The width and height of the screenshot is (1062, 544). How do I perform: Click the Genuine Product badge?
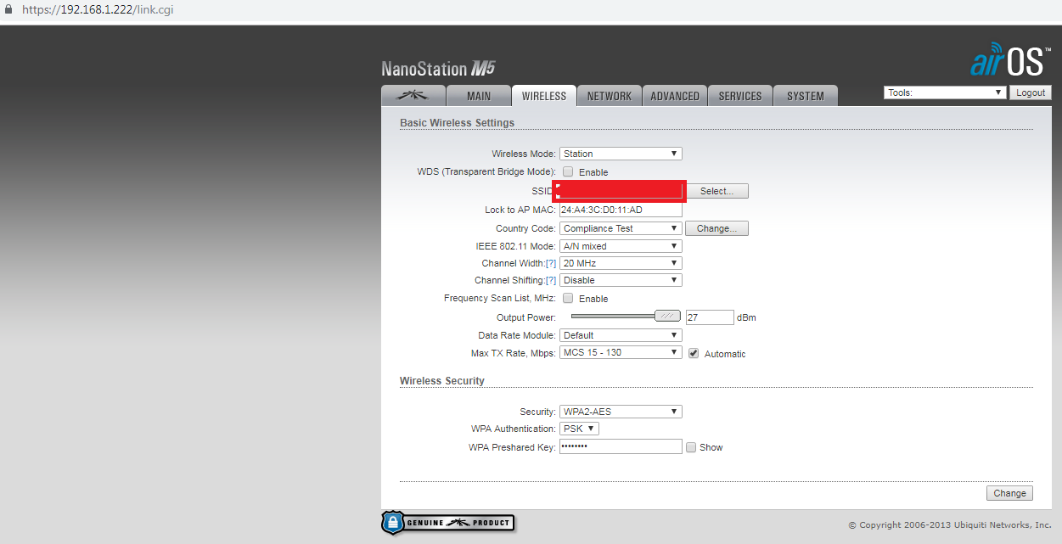448,523
